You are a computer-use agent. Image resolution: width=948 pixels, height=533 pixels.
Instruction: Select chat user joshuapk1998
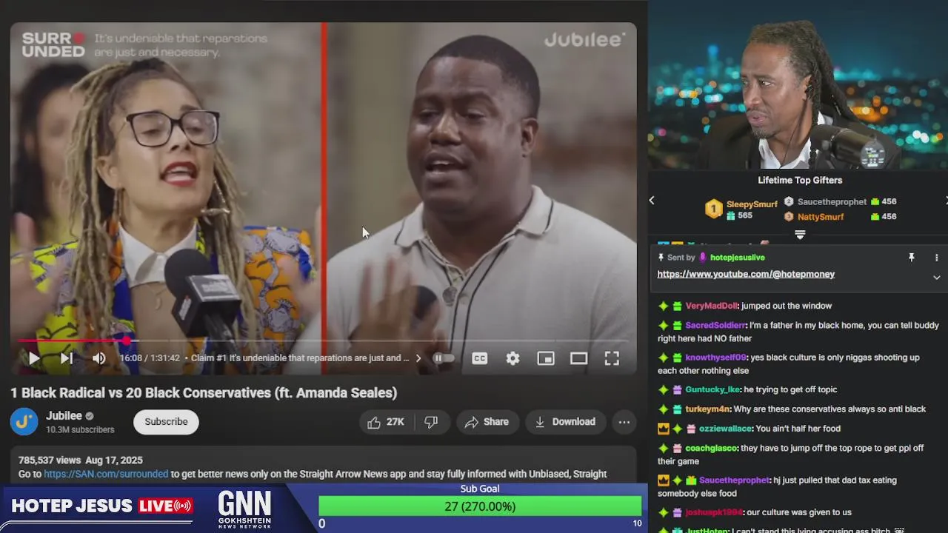pyautogui.click(x=714, y=512)
